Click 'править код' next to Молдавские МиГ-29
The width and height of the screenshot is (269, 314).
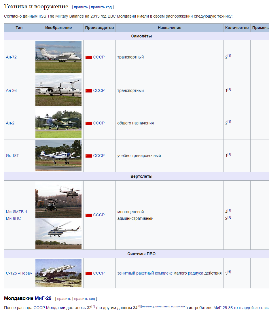pos(84,298)
